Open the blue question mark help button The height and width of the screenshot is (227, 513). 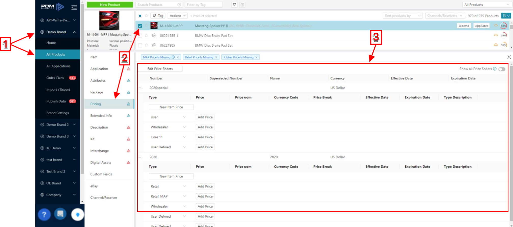point(44,215)
